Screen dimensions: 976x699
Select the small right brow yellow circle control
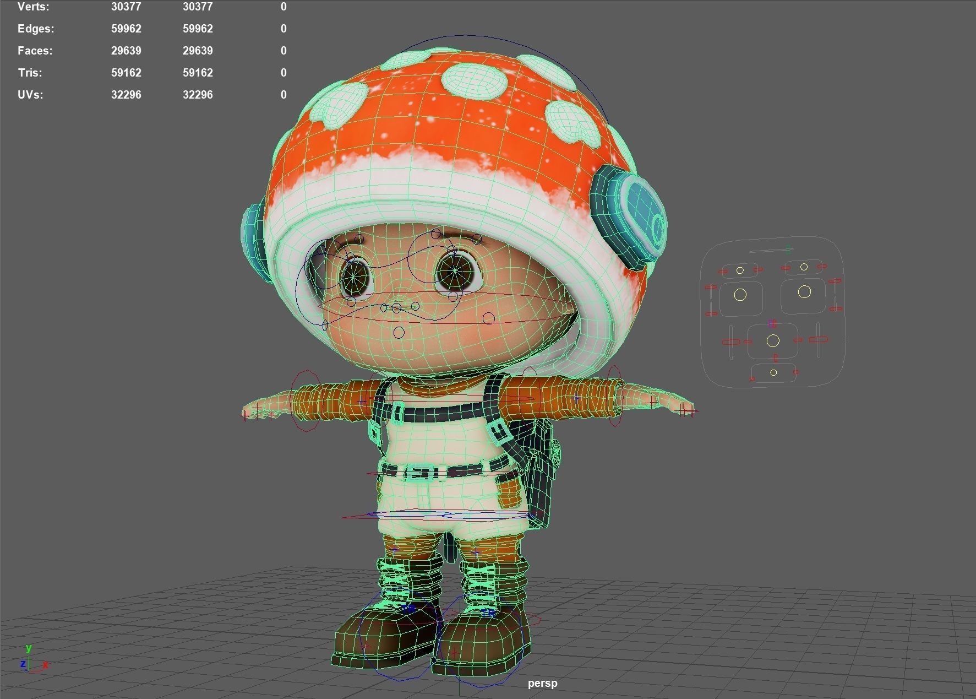804,267
